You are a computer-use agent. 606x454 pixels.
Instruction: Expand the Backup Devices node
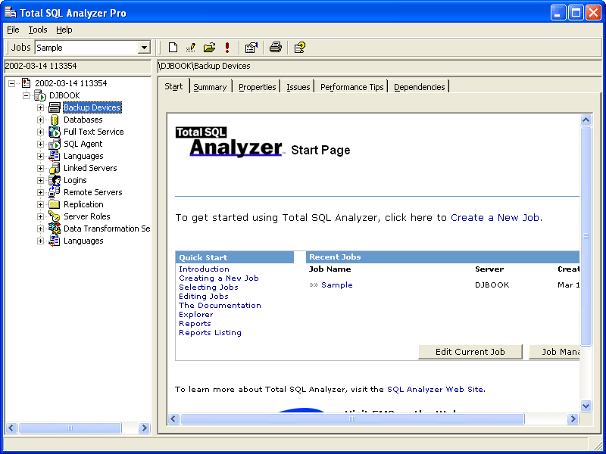coord(41,107)
